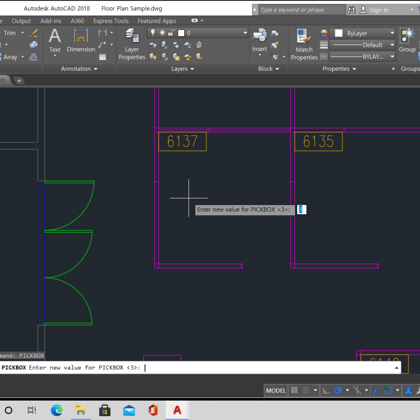Click the binoculars search icon
The height and width of the screenshot is (420, 420).
(351, 10)
